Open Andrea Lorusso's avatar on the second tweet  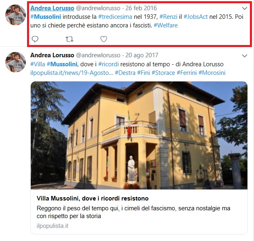16,62
